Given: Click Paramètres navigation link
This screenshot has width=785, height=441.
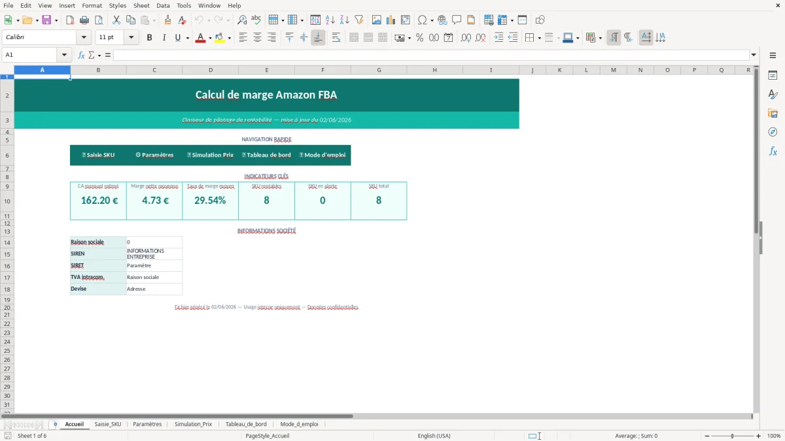Looking at the screenshot, I should tap(154, 155).
